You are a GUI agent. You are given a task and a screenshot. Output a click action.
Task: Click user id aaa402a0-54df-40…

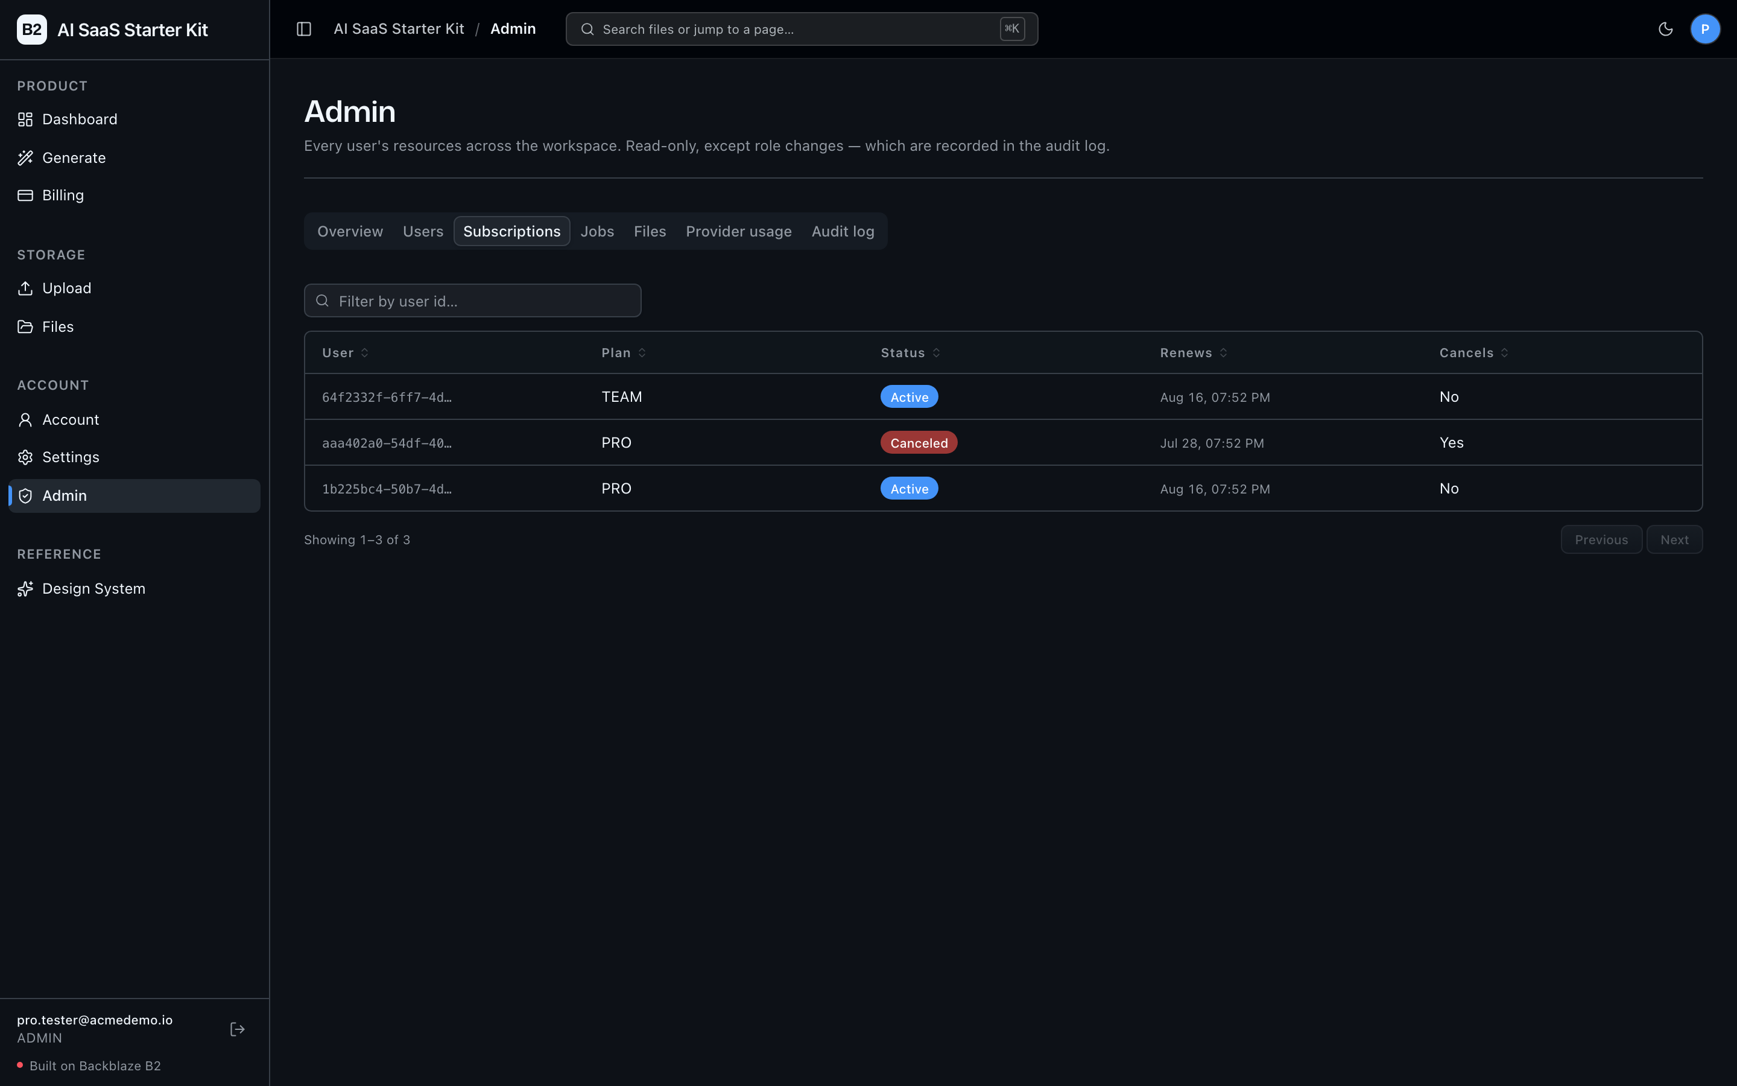[387, 443]
